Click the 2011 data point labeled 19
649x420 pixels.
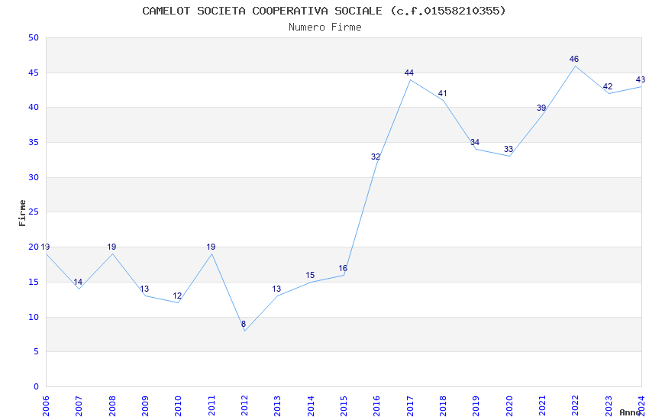211,247
